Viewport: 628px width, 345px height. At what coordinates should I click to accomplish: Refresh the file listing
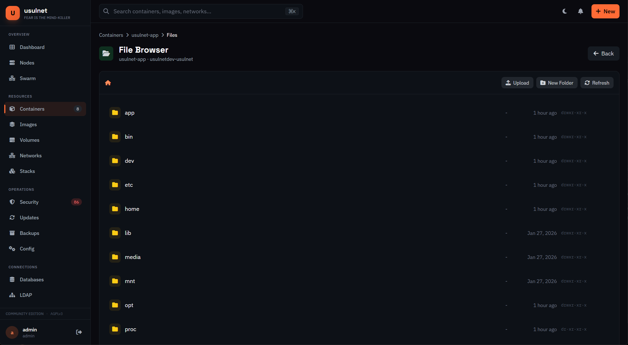point(597,83)
